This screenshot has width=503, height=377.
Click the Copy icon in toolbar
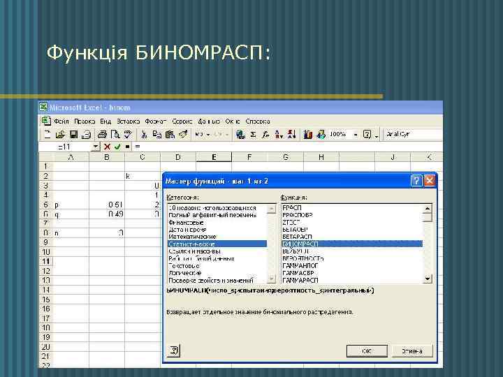click(x=157, y=134)
